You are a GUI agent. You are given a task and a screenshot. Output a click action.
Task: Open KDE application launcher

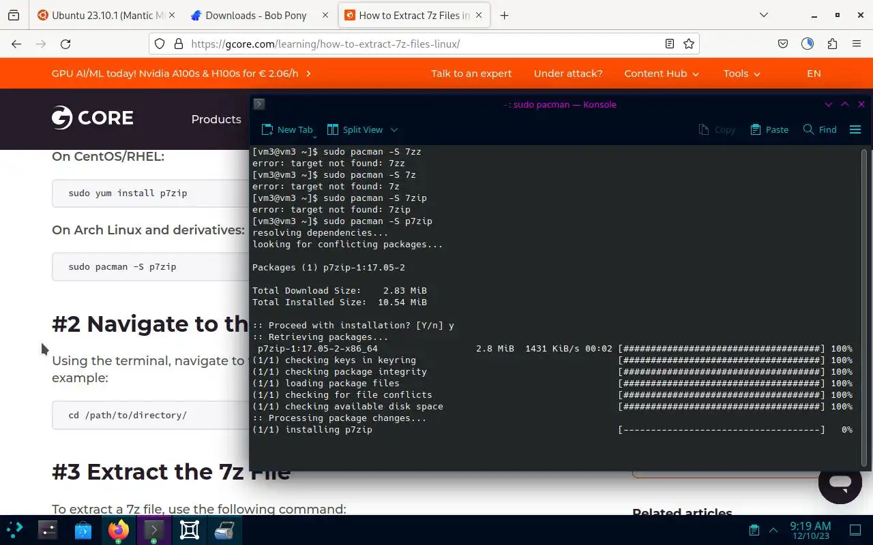pos(14,529)
